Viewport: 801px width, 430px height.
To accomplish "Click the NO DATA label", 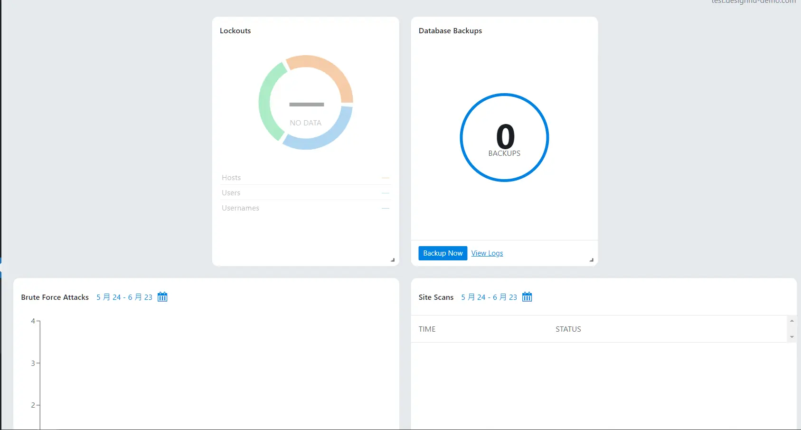I will tap(306, 123).
